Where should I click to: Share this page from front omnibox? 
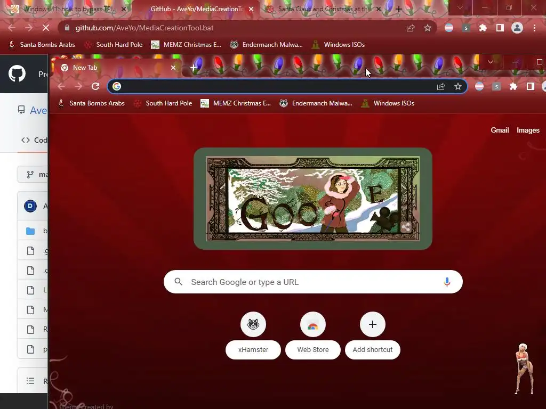(441, 86)
